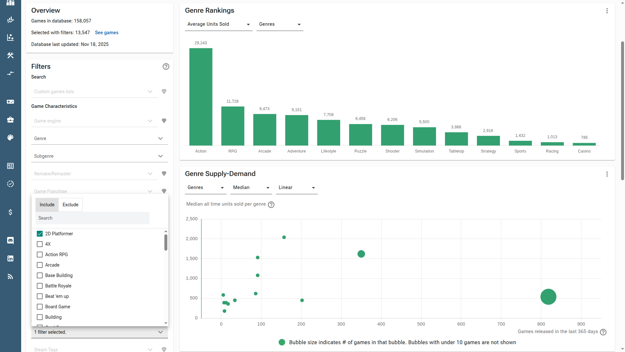
Task: Click the Discord icon in sidebar
Action: coord(10,241)
